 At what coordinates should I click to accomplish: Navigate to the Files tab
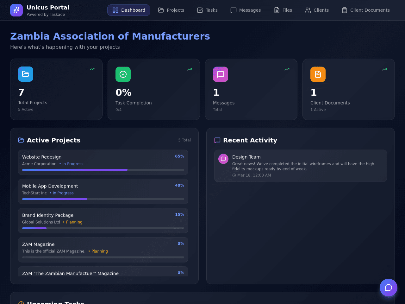[x=283, y=10]
